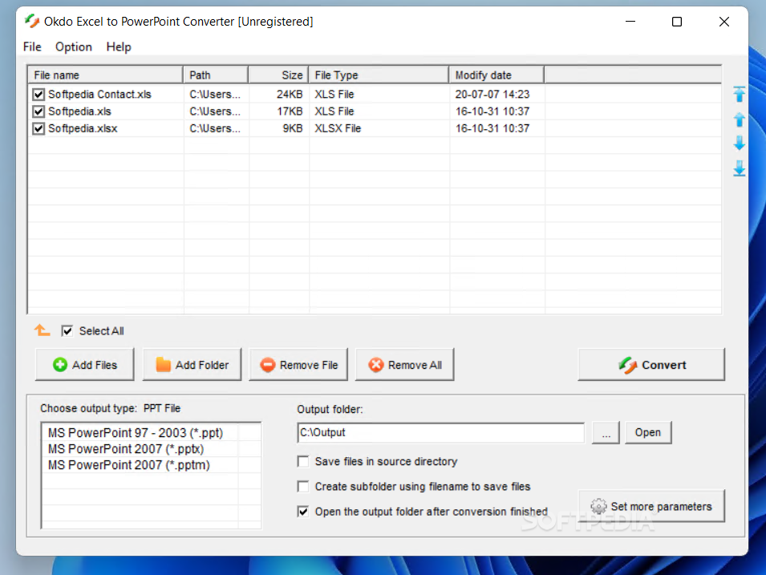This screenshot has height=575, width=766.
Task: Open the File menu
Action: pyautogui.click(x=32, y=47)
